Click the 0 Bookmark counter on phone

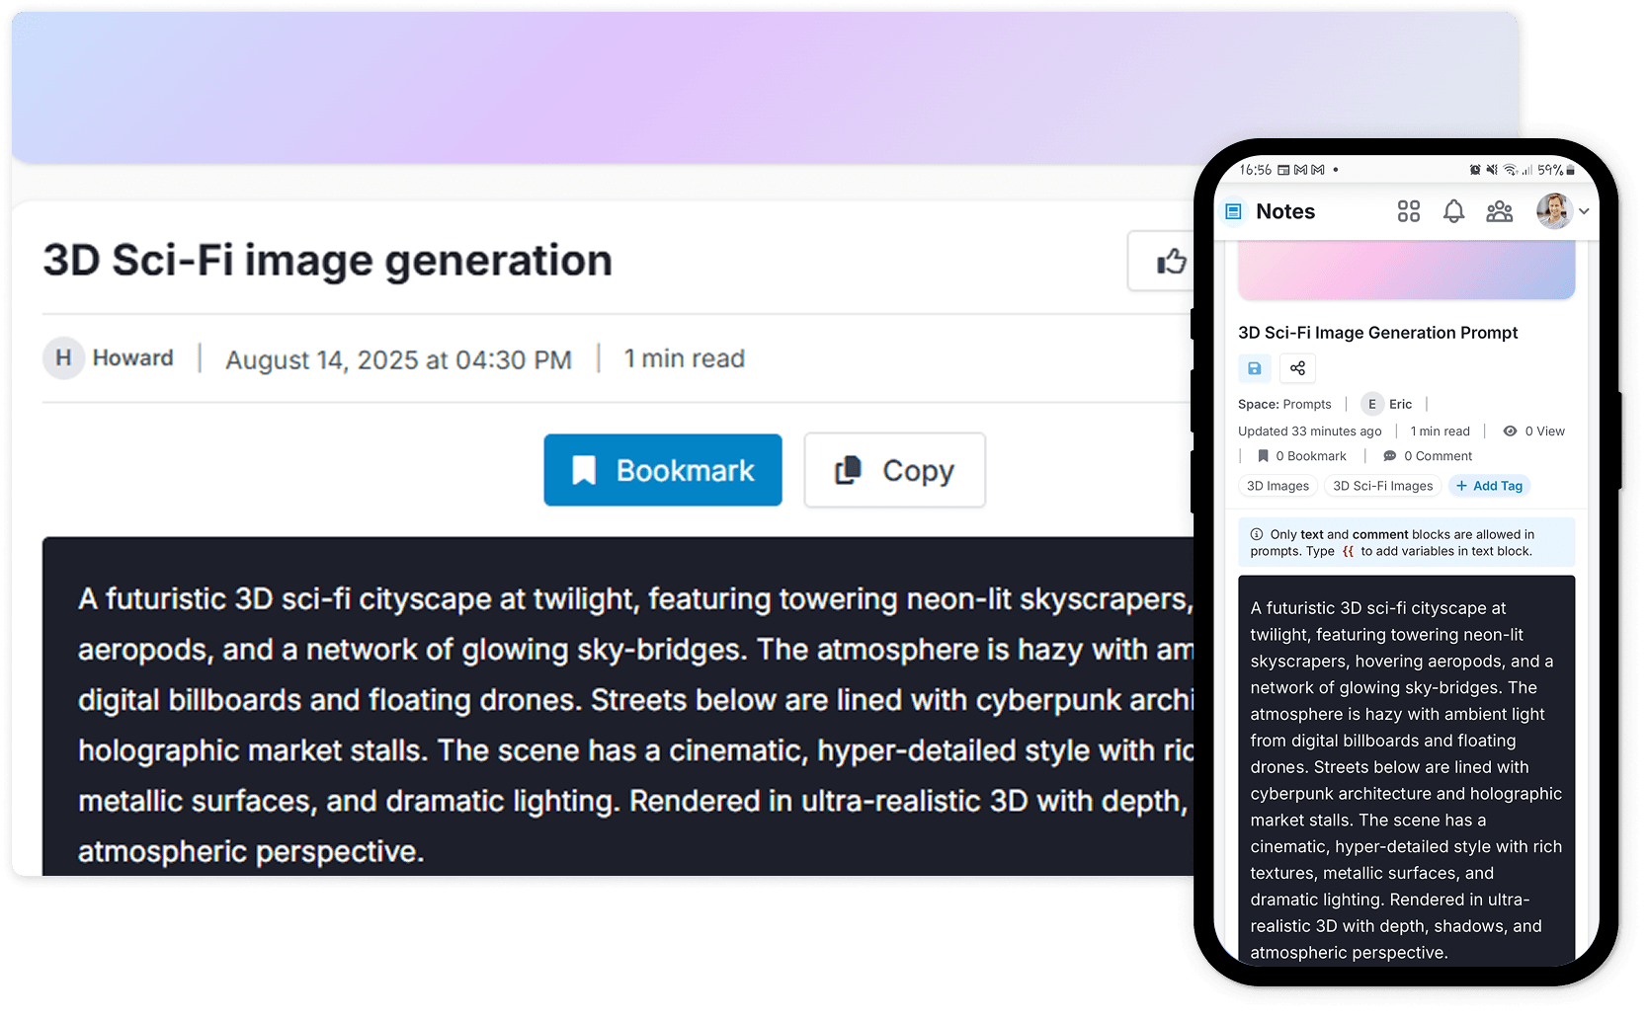tap(1301, 456)
